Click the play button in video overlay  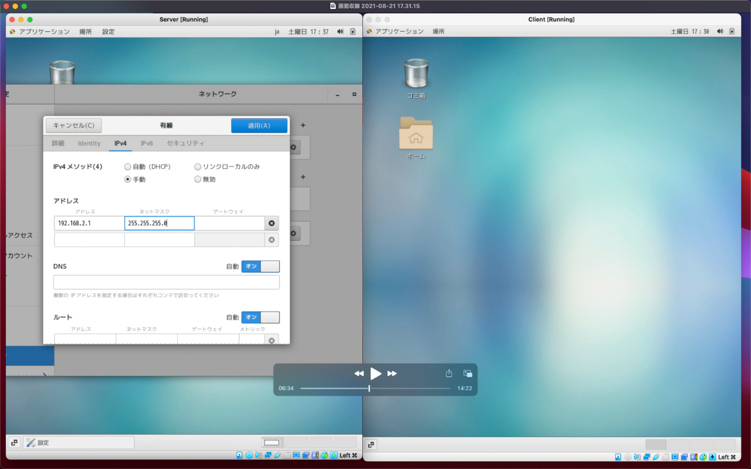point(375,374)
